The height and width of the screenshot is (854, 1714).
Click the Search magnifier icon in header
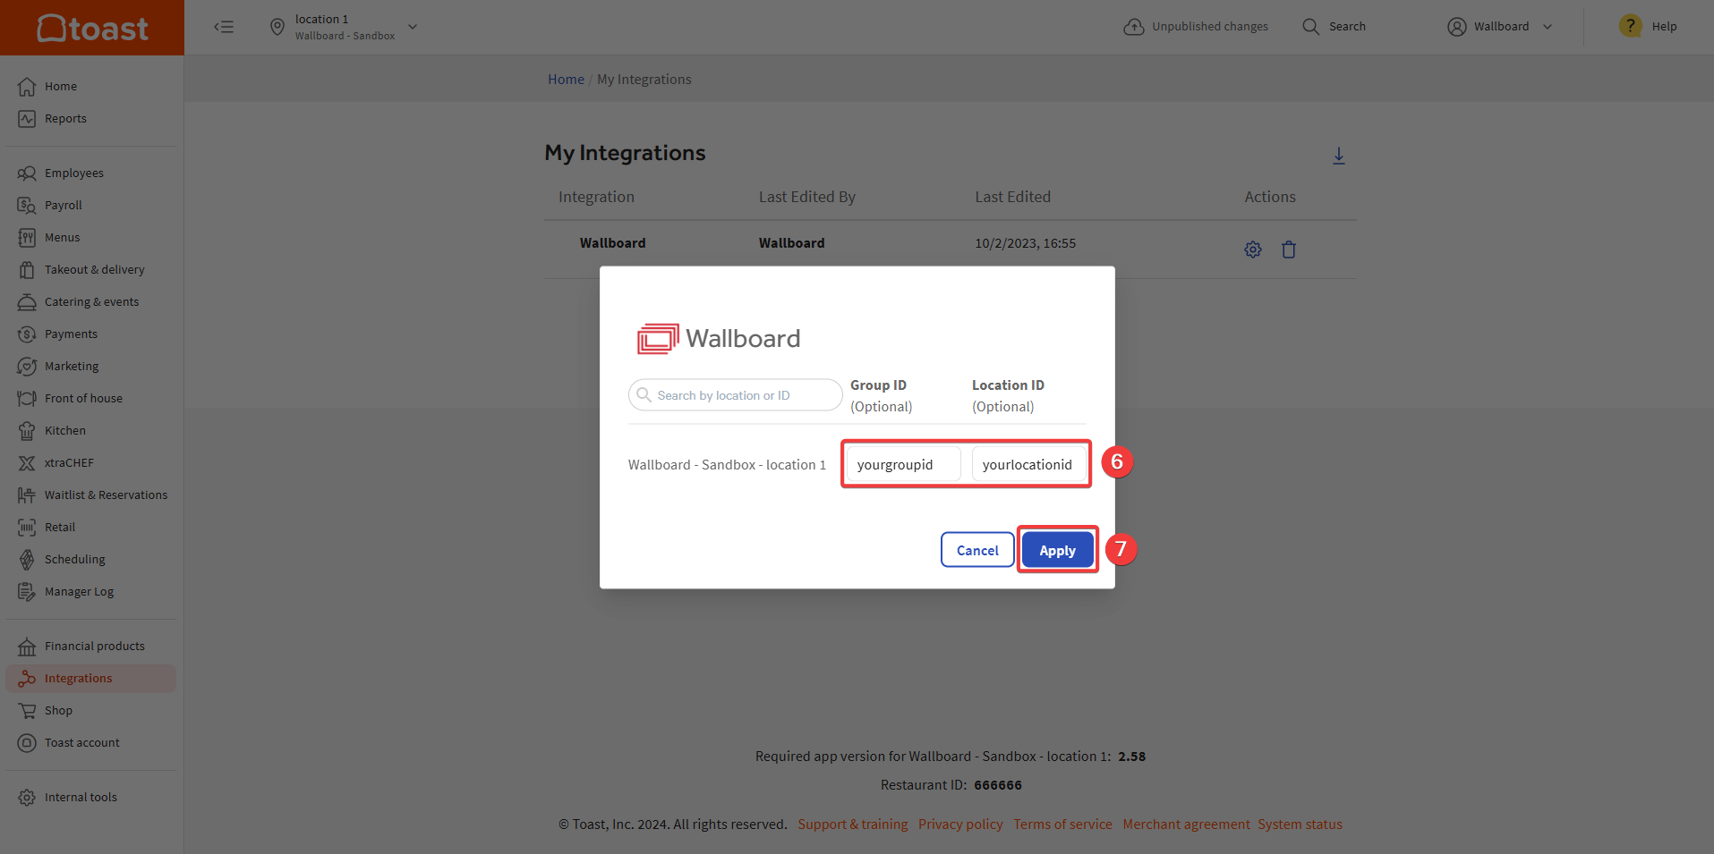point(1310,27)
